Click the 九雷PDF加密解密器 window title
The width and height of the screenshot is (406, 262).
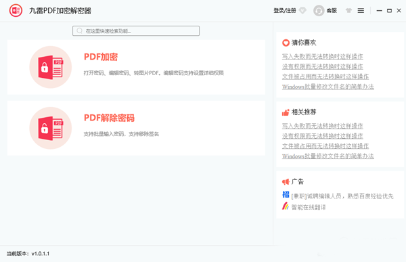coord(60,11)
